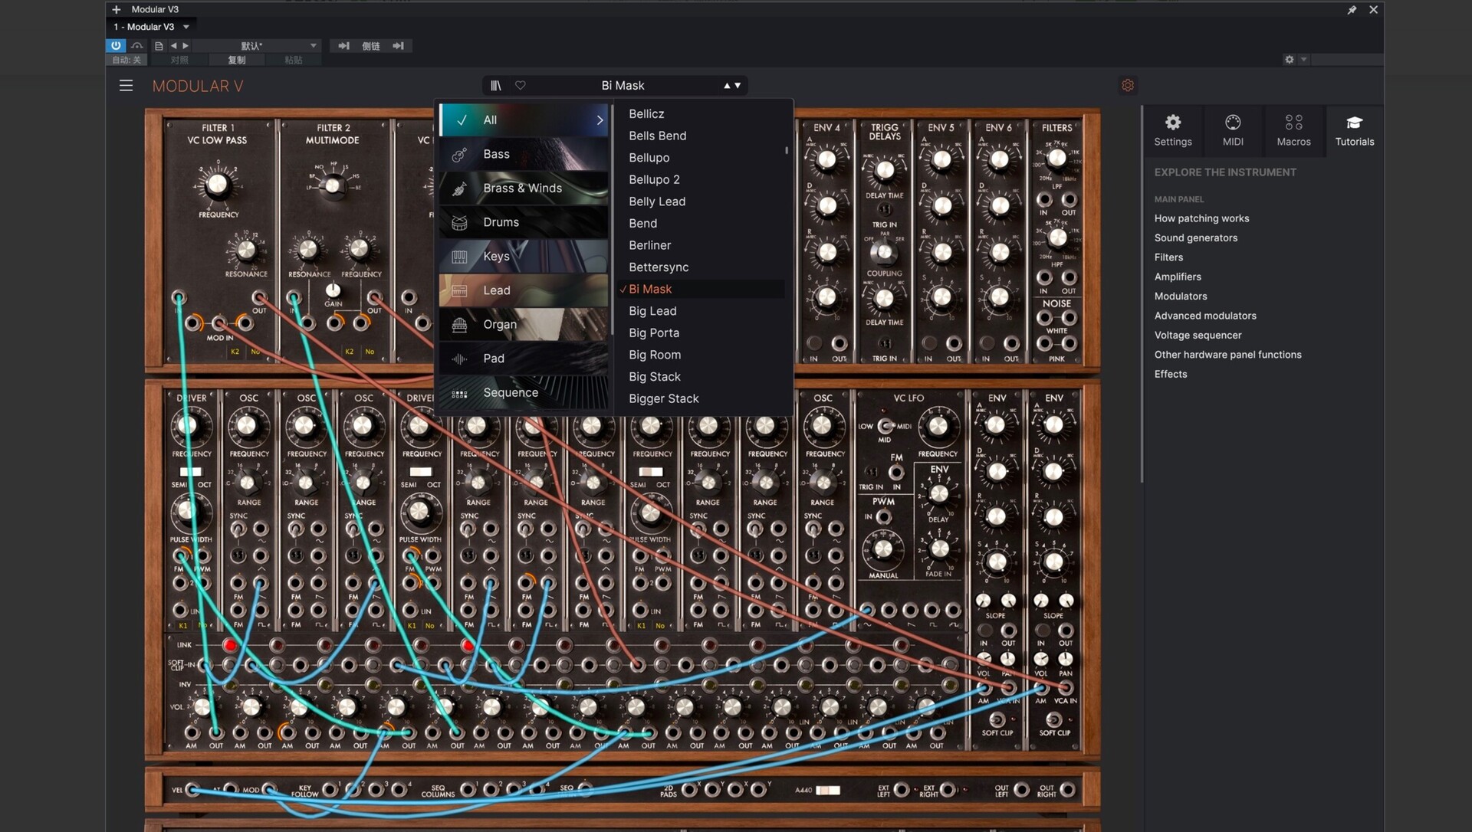Select the checked Bi Mask preset
Image resolution: width=1472 pixels, height=832 pixels.
tap(701, 289)
